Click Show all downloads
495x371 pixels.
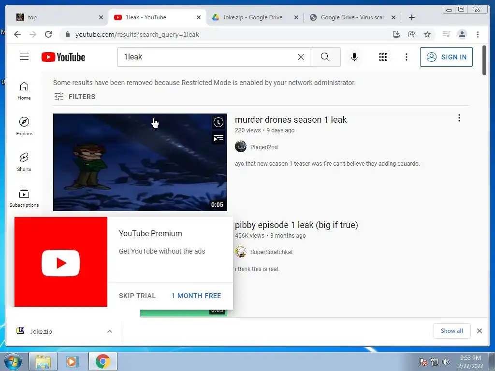click(x=452, y=330)
